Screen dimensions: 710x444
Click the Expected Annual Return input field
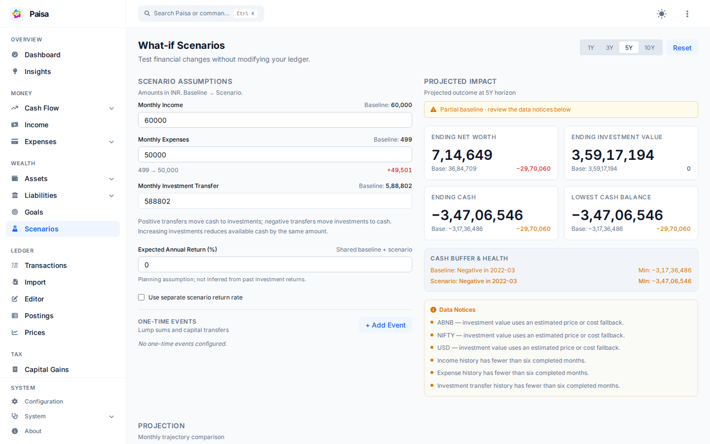(275, 264)
